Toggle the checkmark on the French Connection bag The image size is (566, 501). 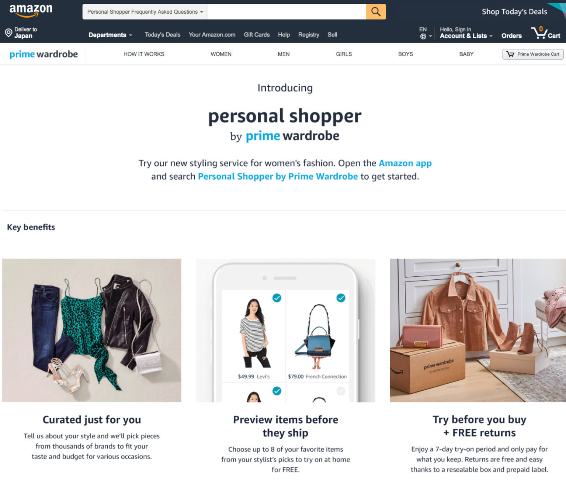coord(341,298)
